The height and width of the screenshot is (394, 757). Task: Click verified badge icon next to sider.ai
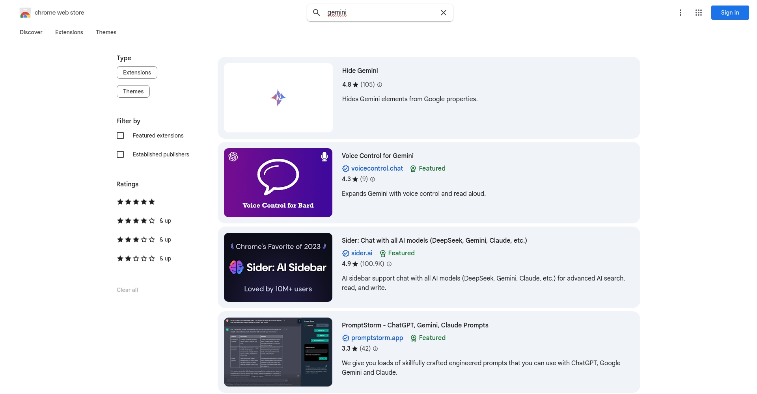point(346,253)
